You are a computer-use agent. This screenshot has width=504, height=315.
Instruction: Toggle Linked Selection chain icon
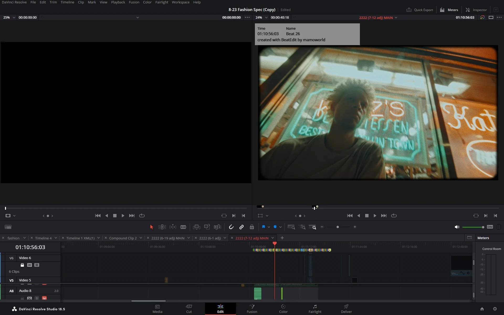pyautogui.click(x=241, y=227)
